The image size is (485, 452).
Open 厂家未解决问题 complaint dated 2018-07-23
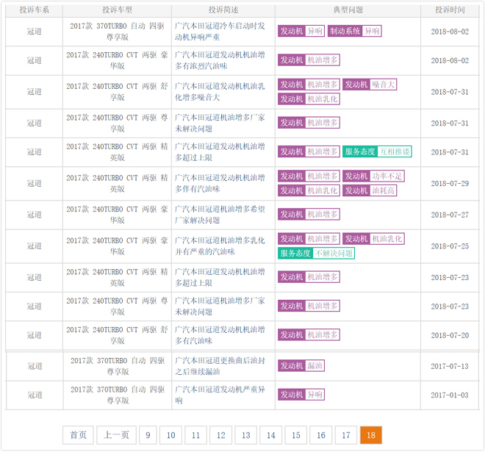[220, 306]
